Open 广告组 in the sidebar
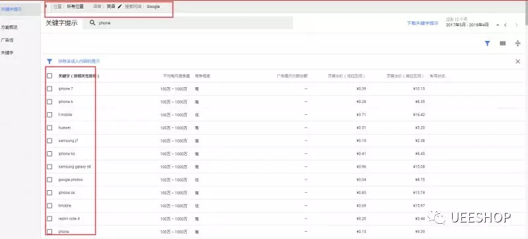Viewport: 528px width, 239px height. point(7,40)
